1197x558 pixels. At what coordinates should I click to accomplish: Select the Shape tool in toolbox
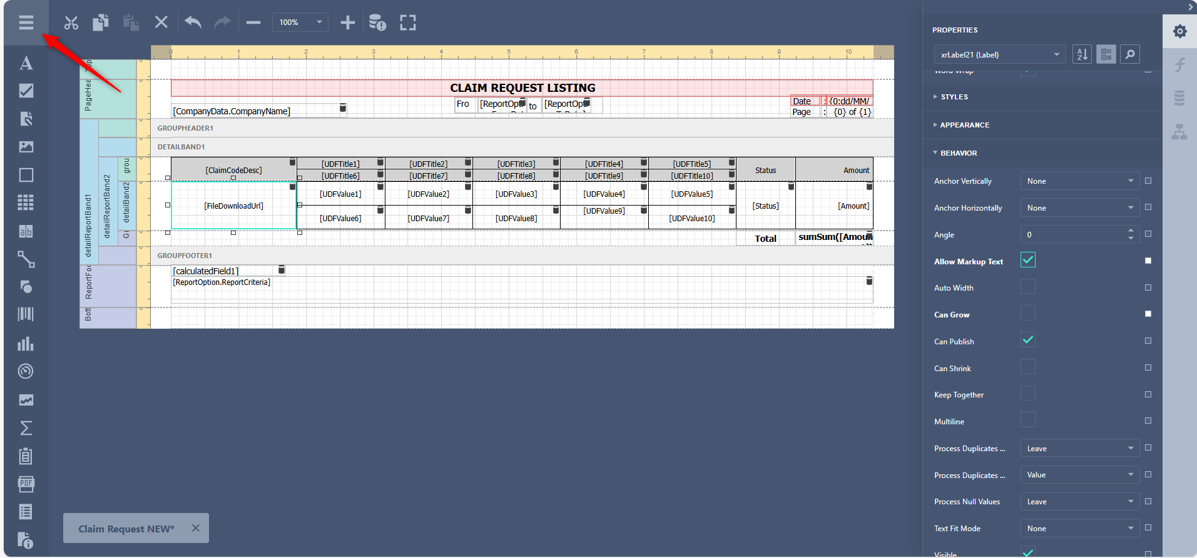[26, 287]
